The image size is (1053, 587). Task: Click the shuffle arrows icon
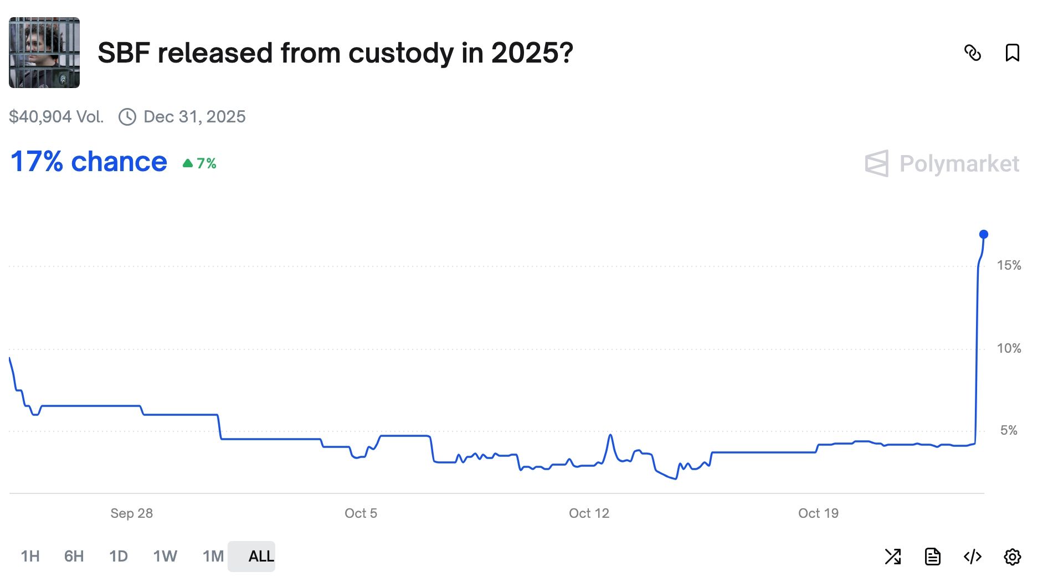[893, 557]
